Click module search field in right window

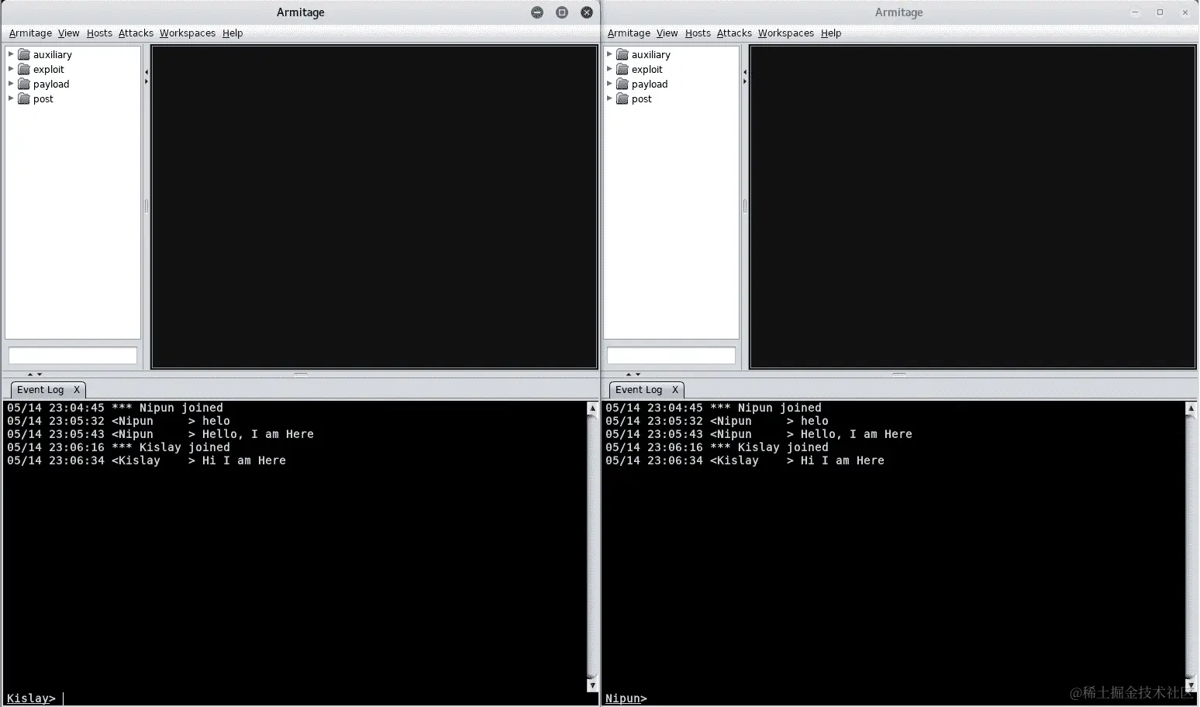pyautogui.click(x=671, y=355)
